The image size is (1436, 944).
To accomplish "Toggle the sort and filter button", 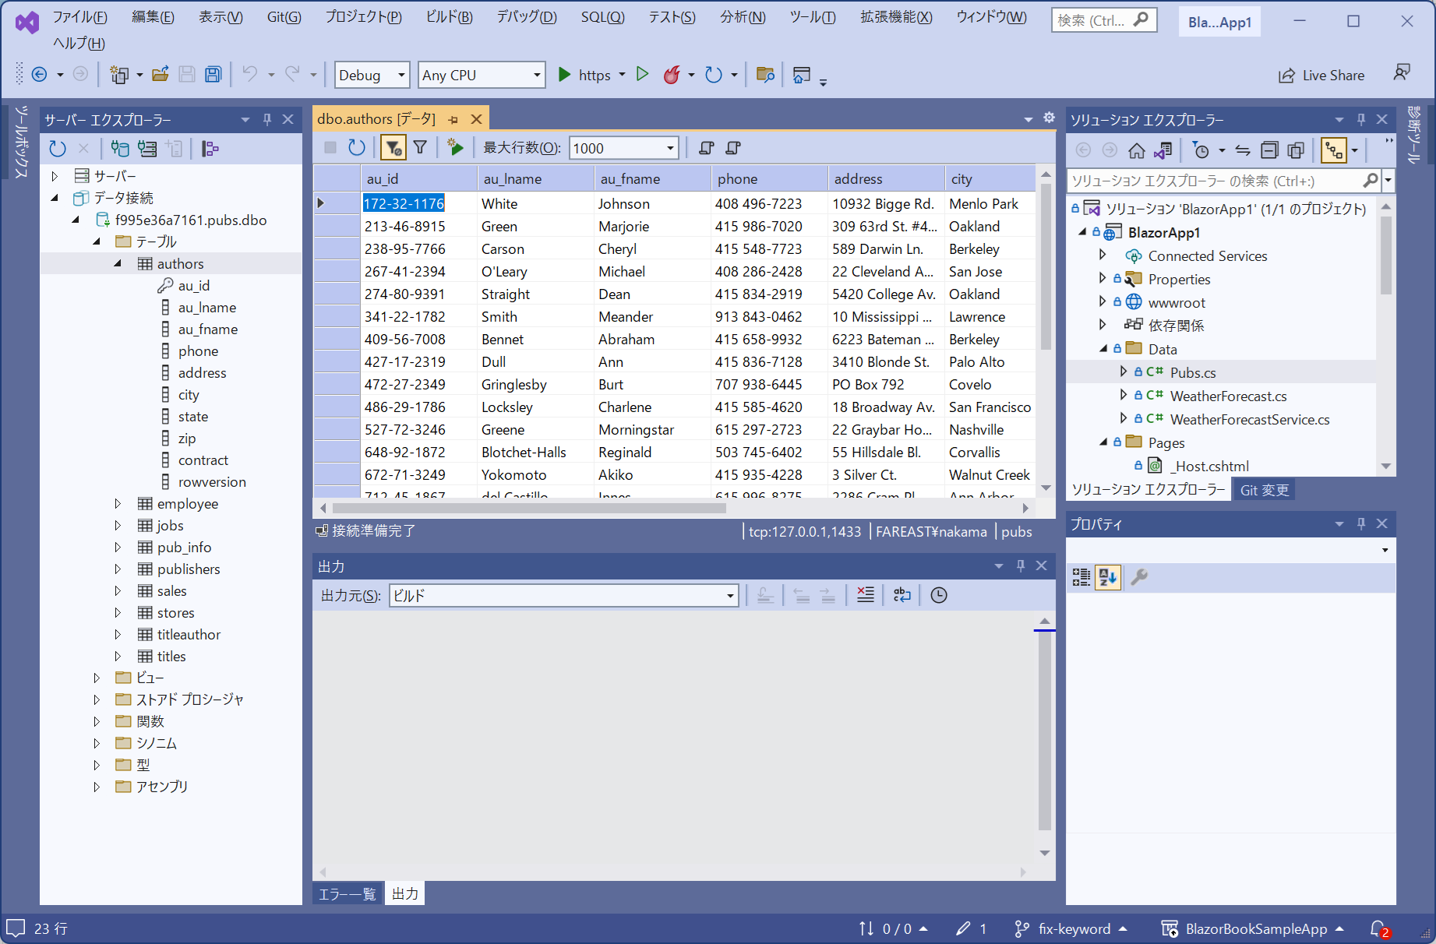I will tap(393, 147).
